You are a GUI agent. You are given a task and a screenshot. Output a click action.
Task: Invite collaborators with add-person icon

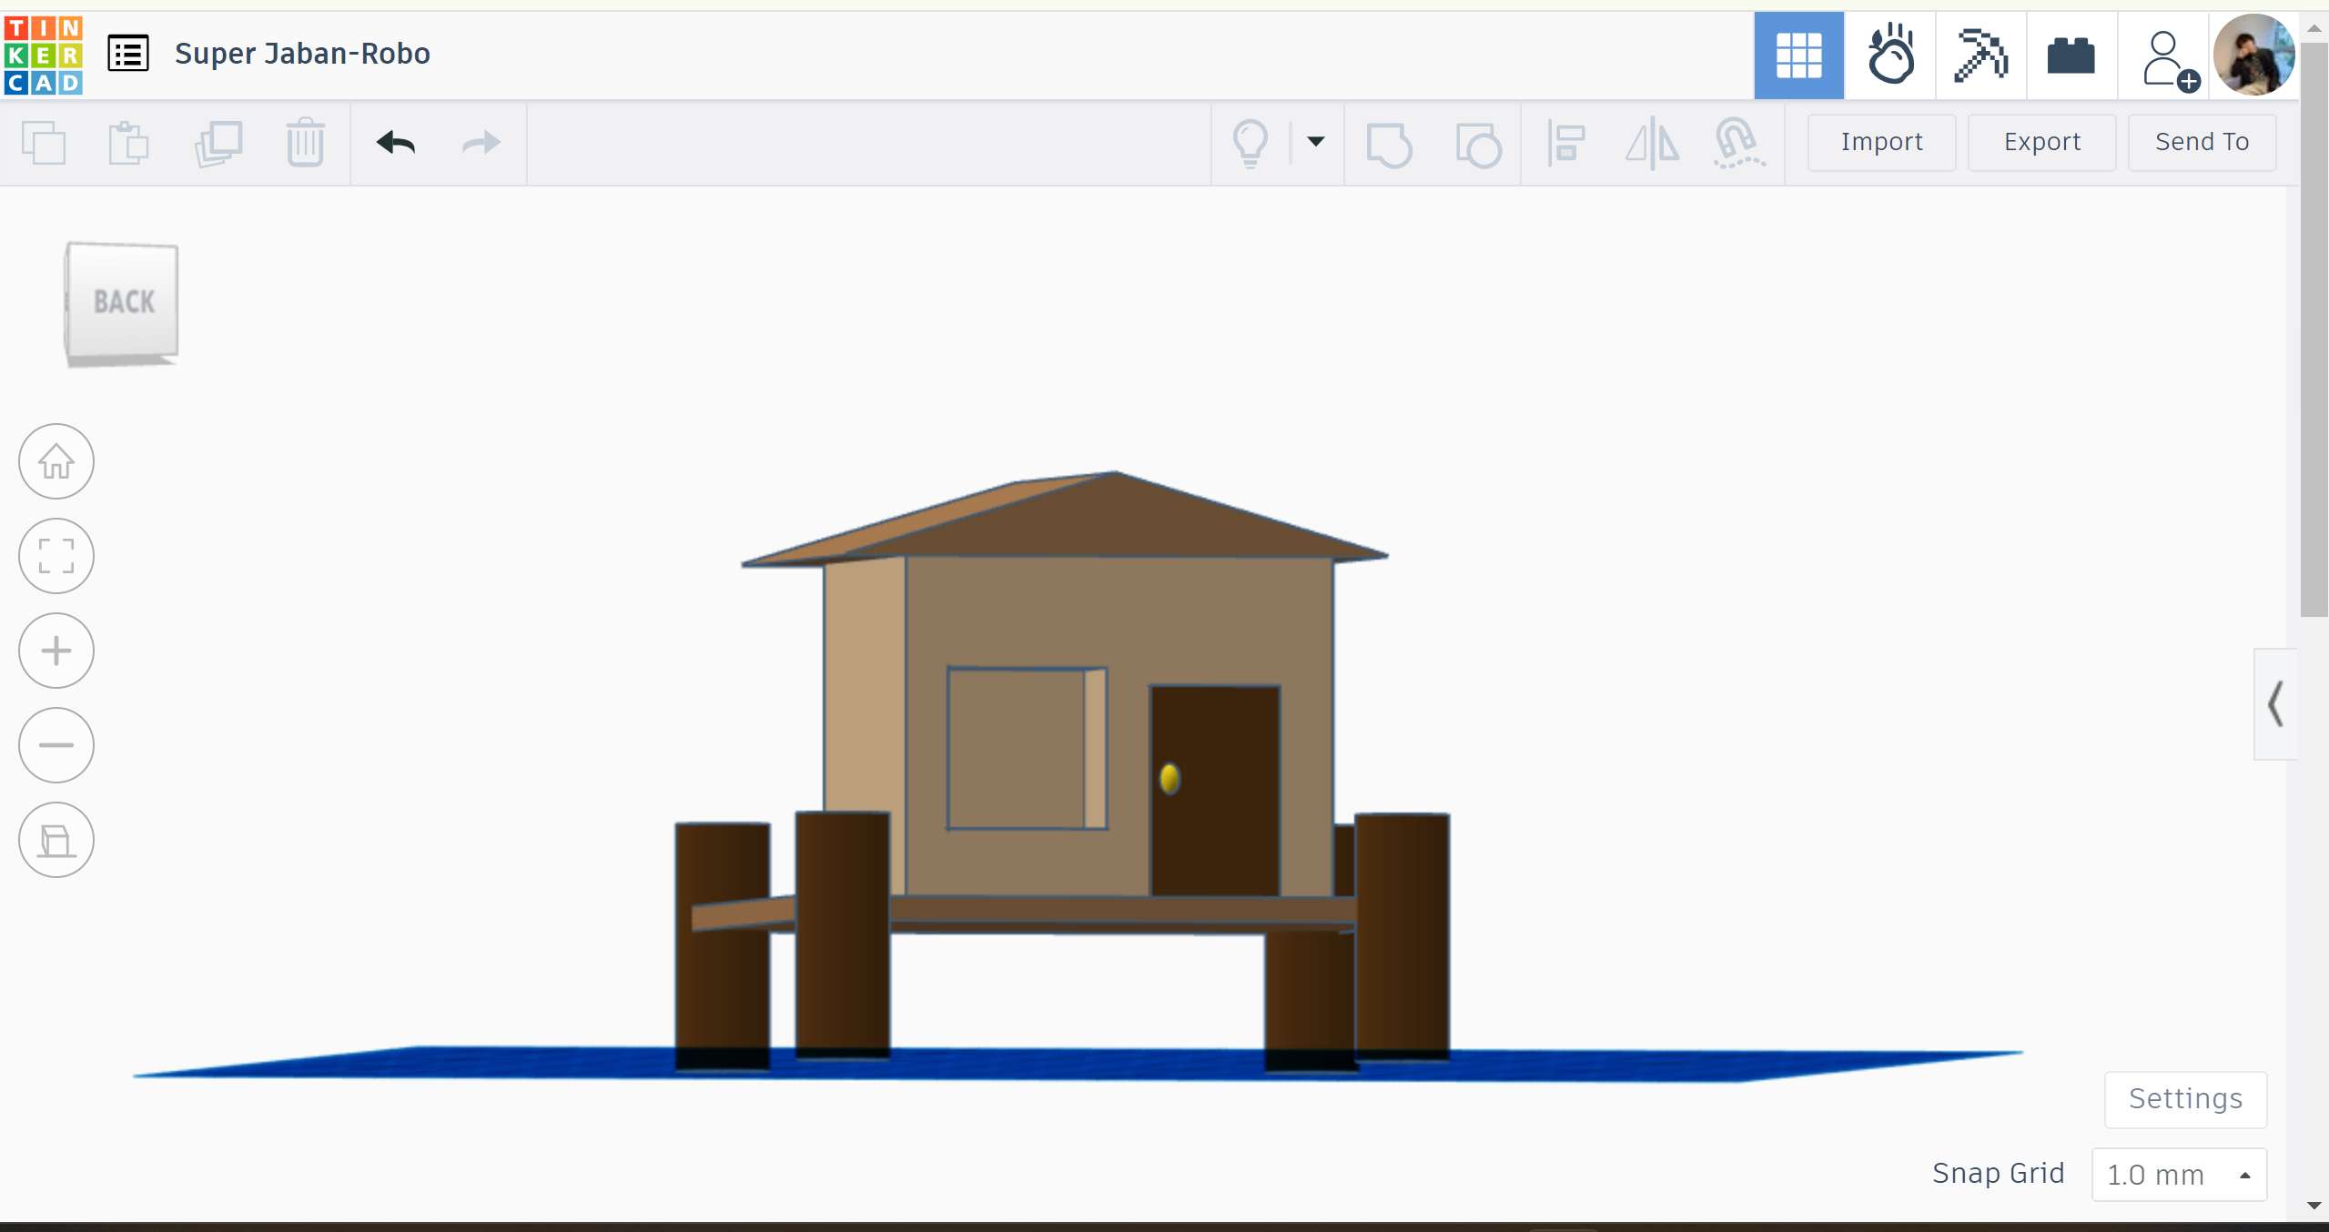pyautogui.click(x=2171, y=60)
